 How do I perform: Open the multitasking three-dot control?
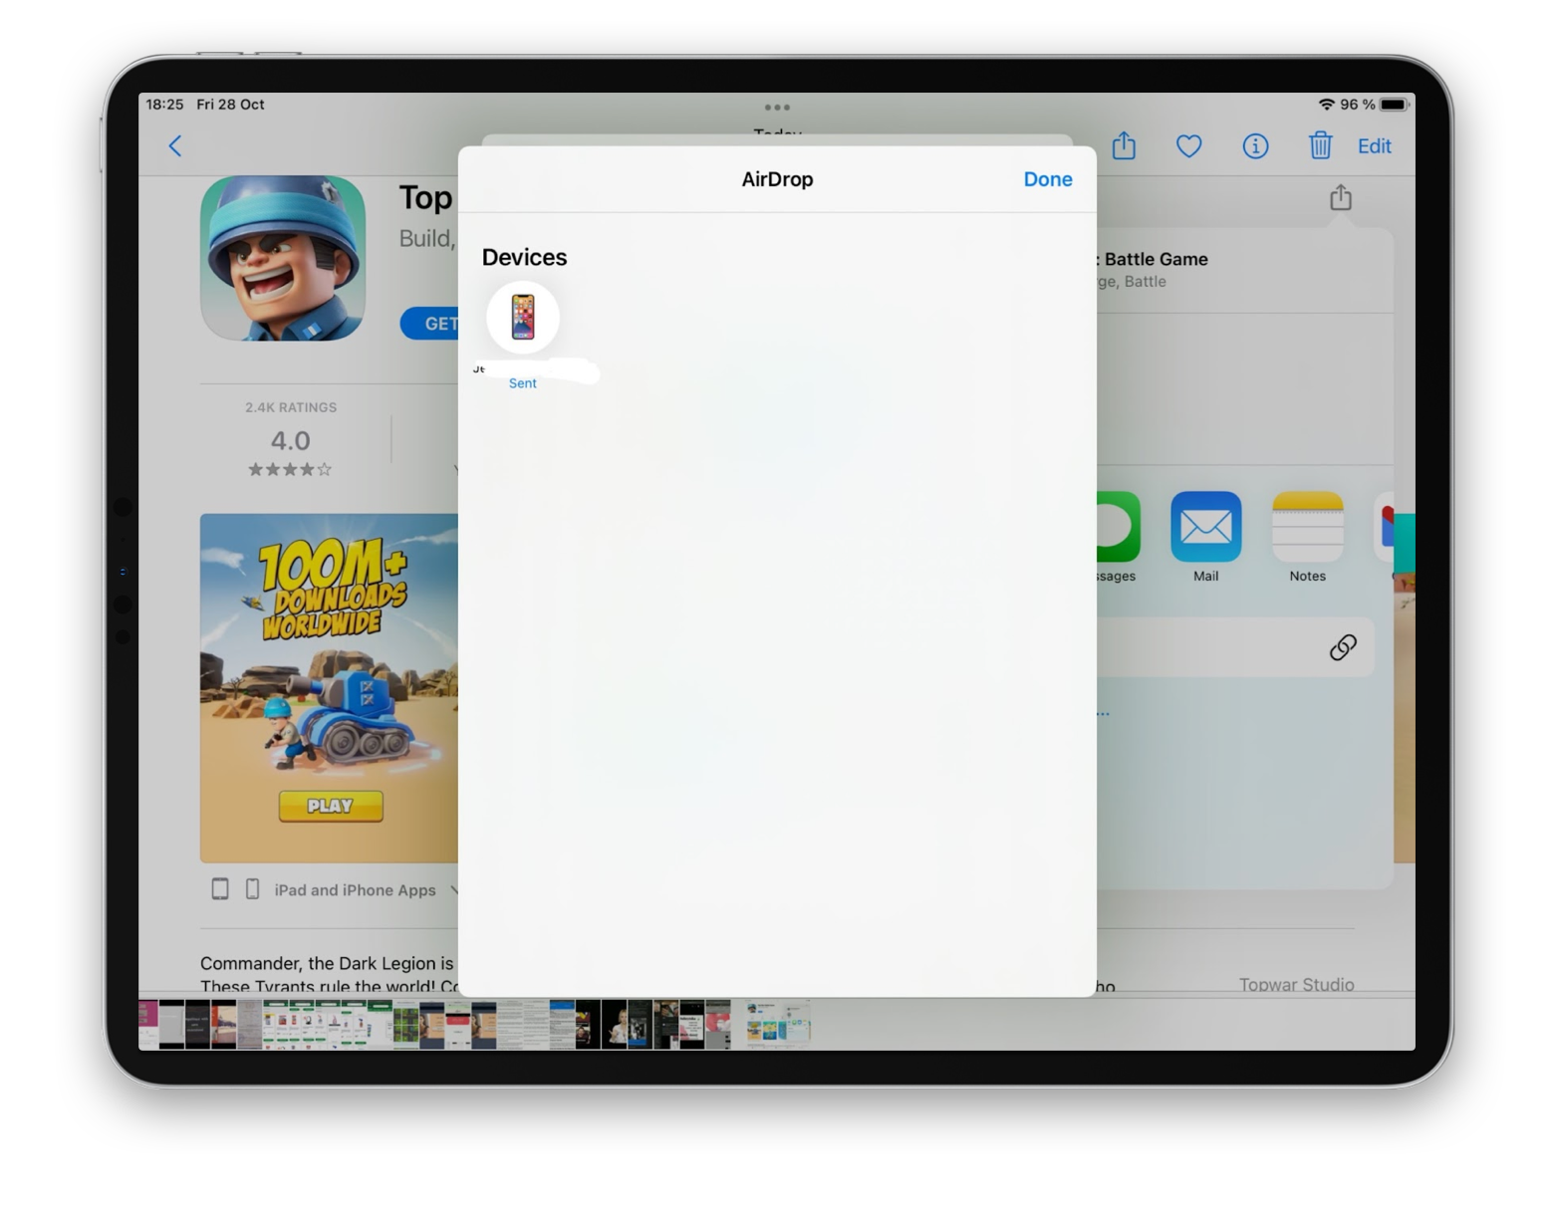[777, 107]
